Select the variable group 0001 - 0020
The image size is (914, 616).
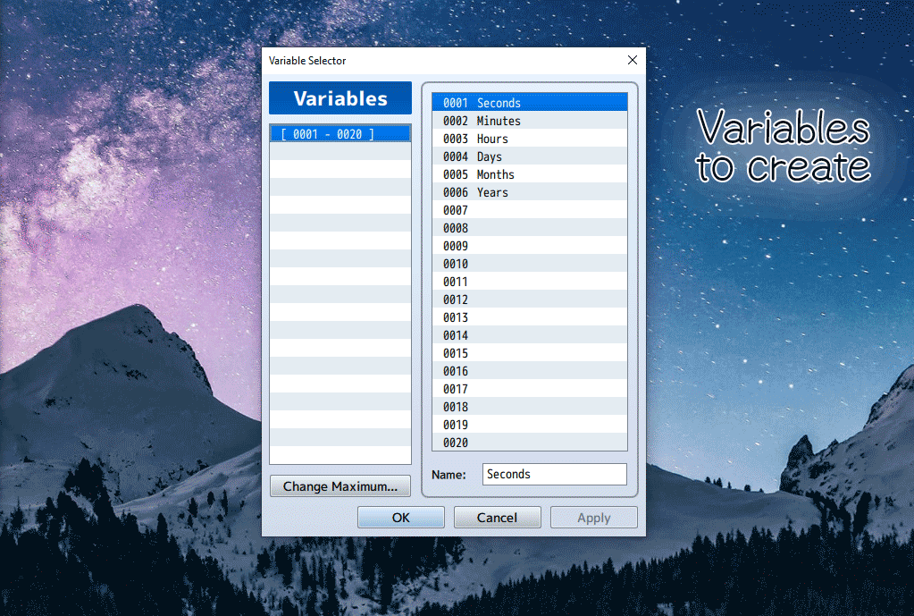click(340, 131)
